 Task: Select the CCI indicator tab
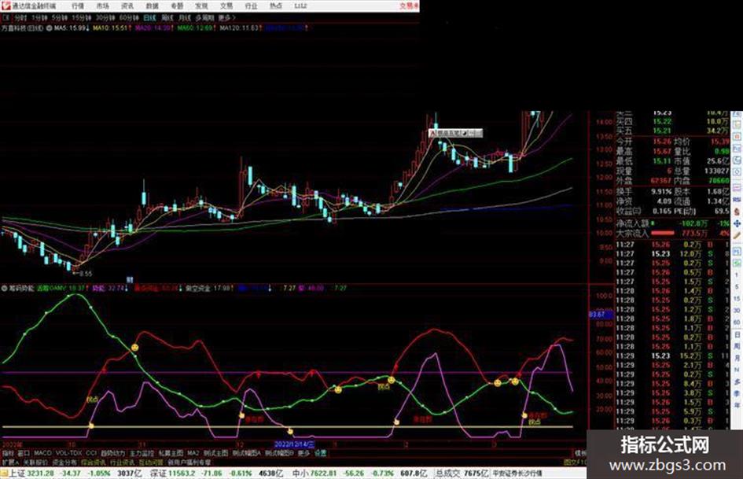coord(91,453)
